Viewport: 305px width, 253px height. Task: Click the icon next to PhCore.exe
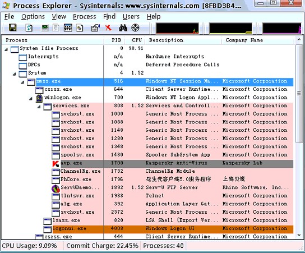(x=56, y=180)
